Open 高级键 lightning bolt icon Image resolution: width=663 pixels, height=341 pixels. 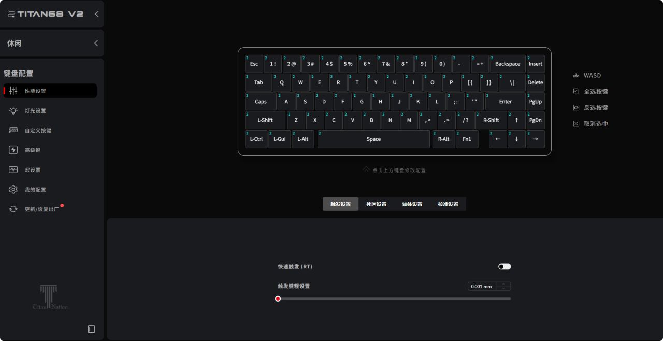[13, 150]
